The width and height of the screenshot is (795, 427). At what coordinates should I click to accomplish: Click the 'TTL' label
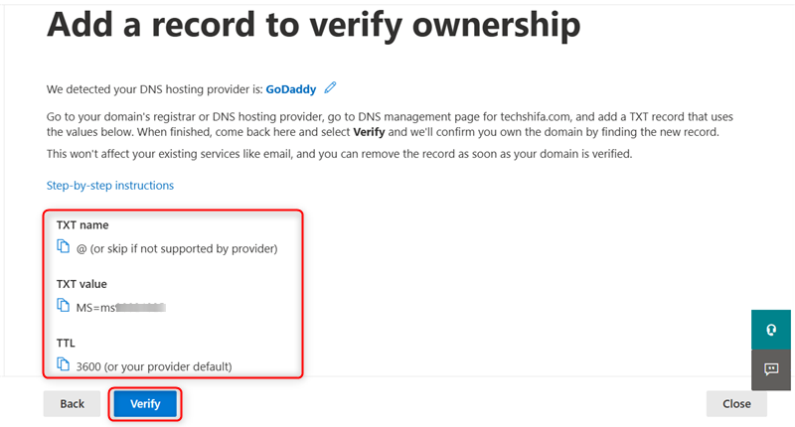click(67, 343)
